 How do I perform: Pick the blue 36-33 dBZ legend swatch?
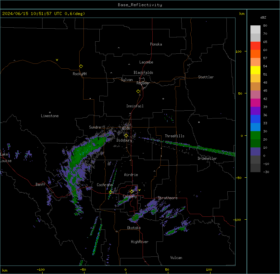click(255, 119)
